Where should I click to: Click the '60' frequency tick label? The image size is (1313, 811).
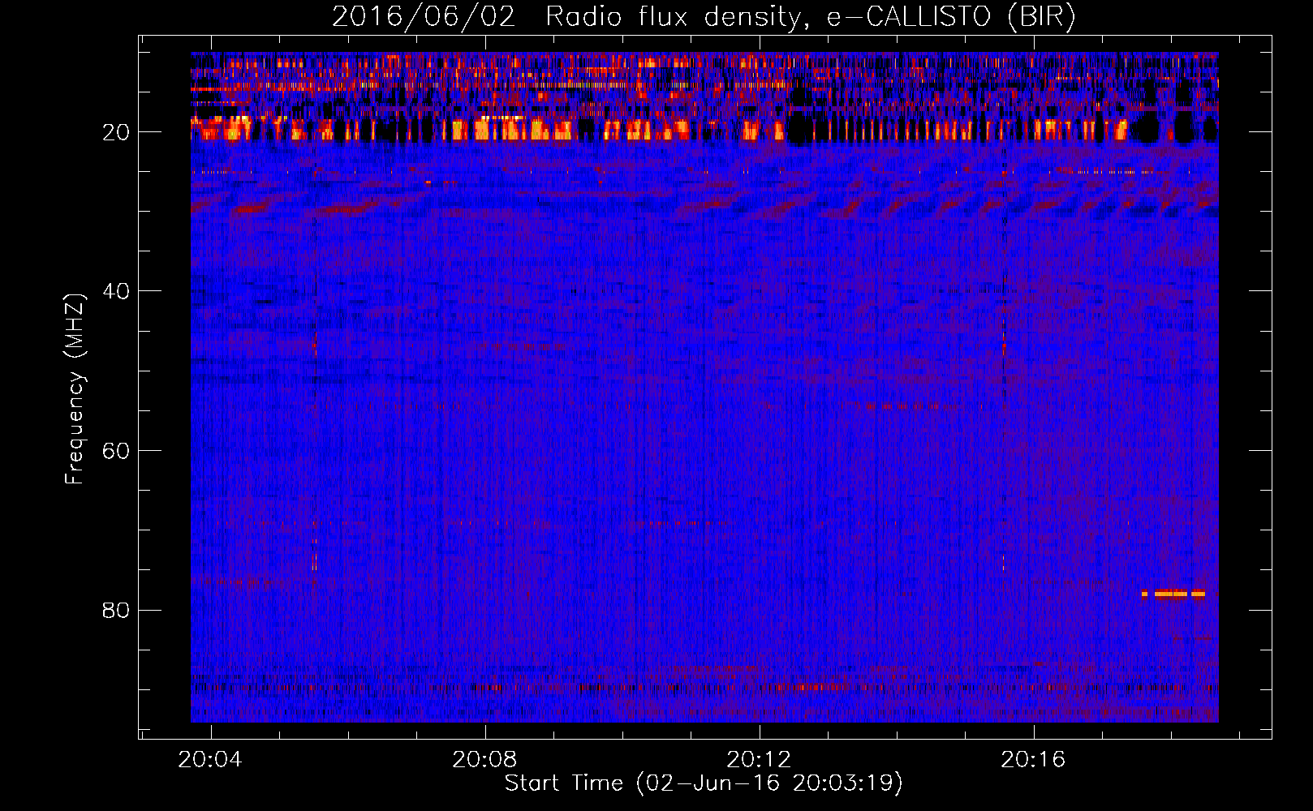116,451
